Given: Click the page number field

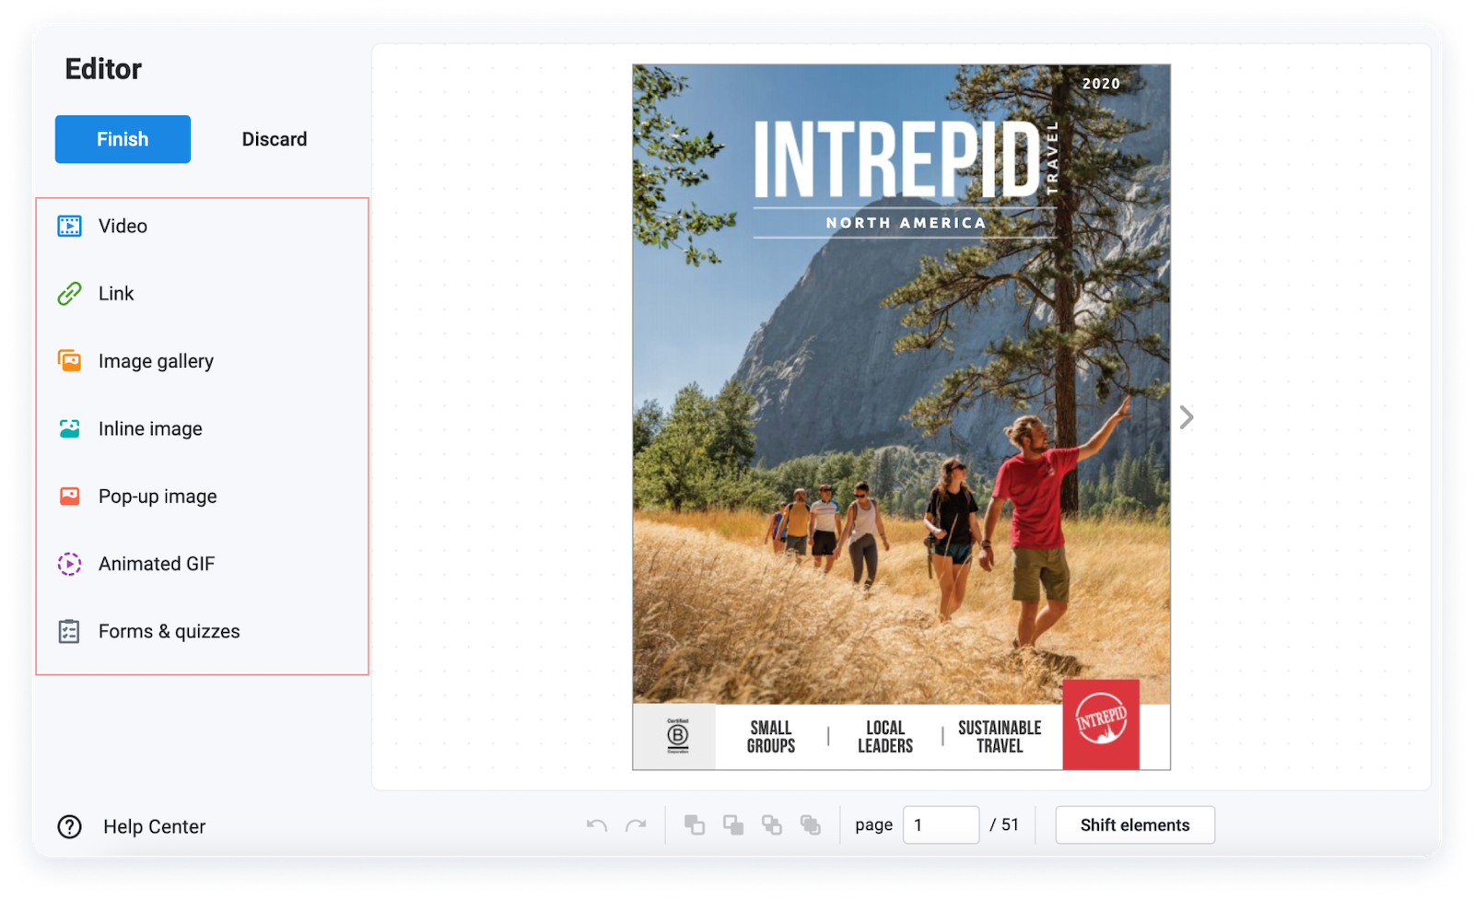Looking at the screenshot, I should click(x=941, y=825).
